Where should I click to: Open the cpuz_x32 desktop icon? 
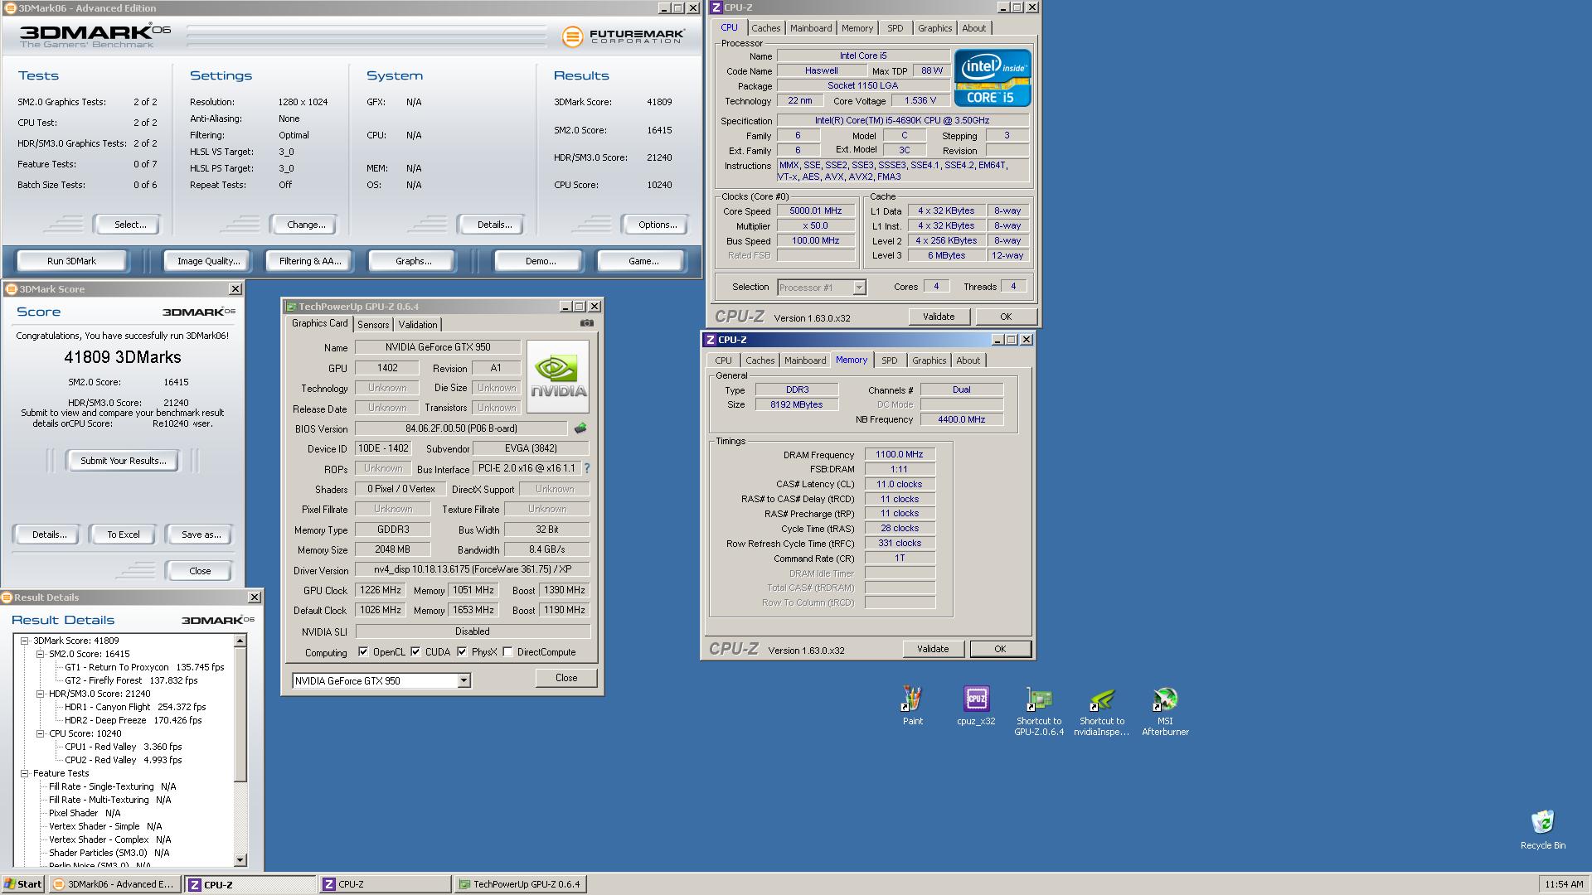976,706
